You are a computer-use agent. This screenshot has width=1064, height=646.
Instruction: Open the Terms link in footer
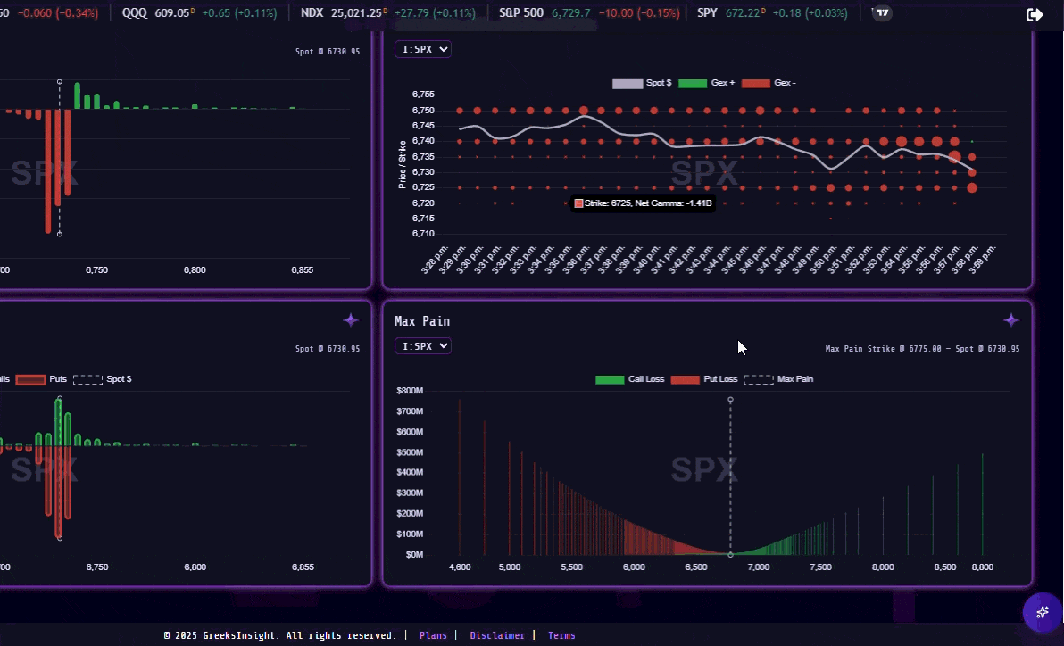click(x=561, y=635)
